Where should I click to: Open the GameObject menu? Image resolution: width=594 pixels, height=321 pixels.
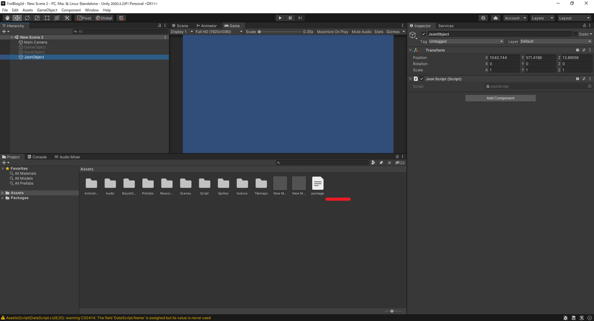[47, 9]
